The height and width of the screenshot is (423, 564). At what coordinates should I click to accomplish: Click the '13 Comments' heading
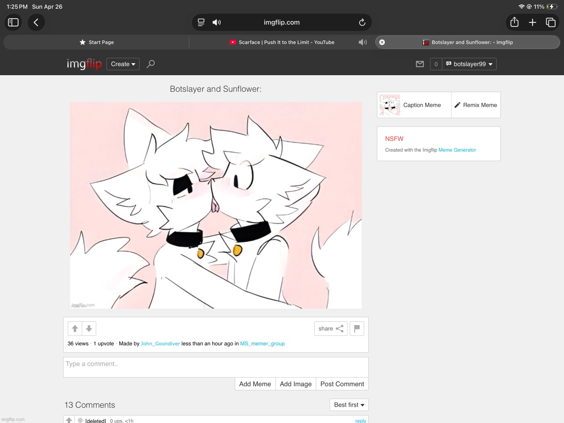click(90, 405)
